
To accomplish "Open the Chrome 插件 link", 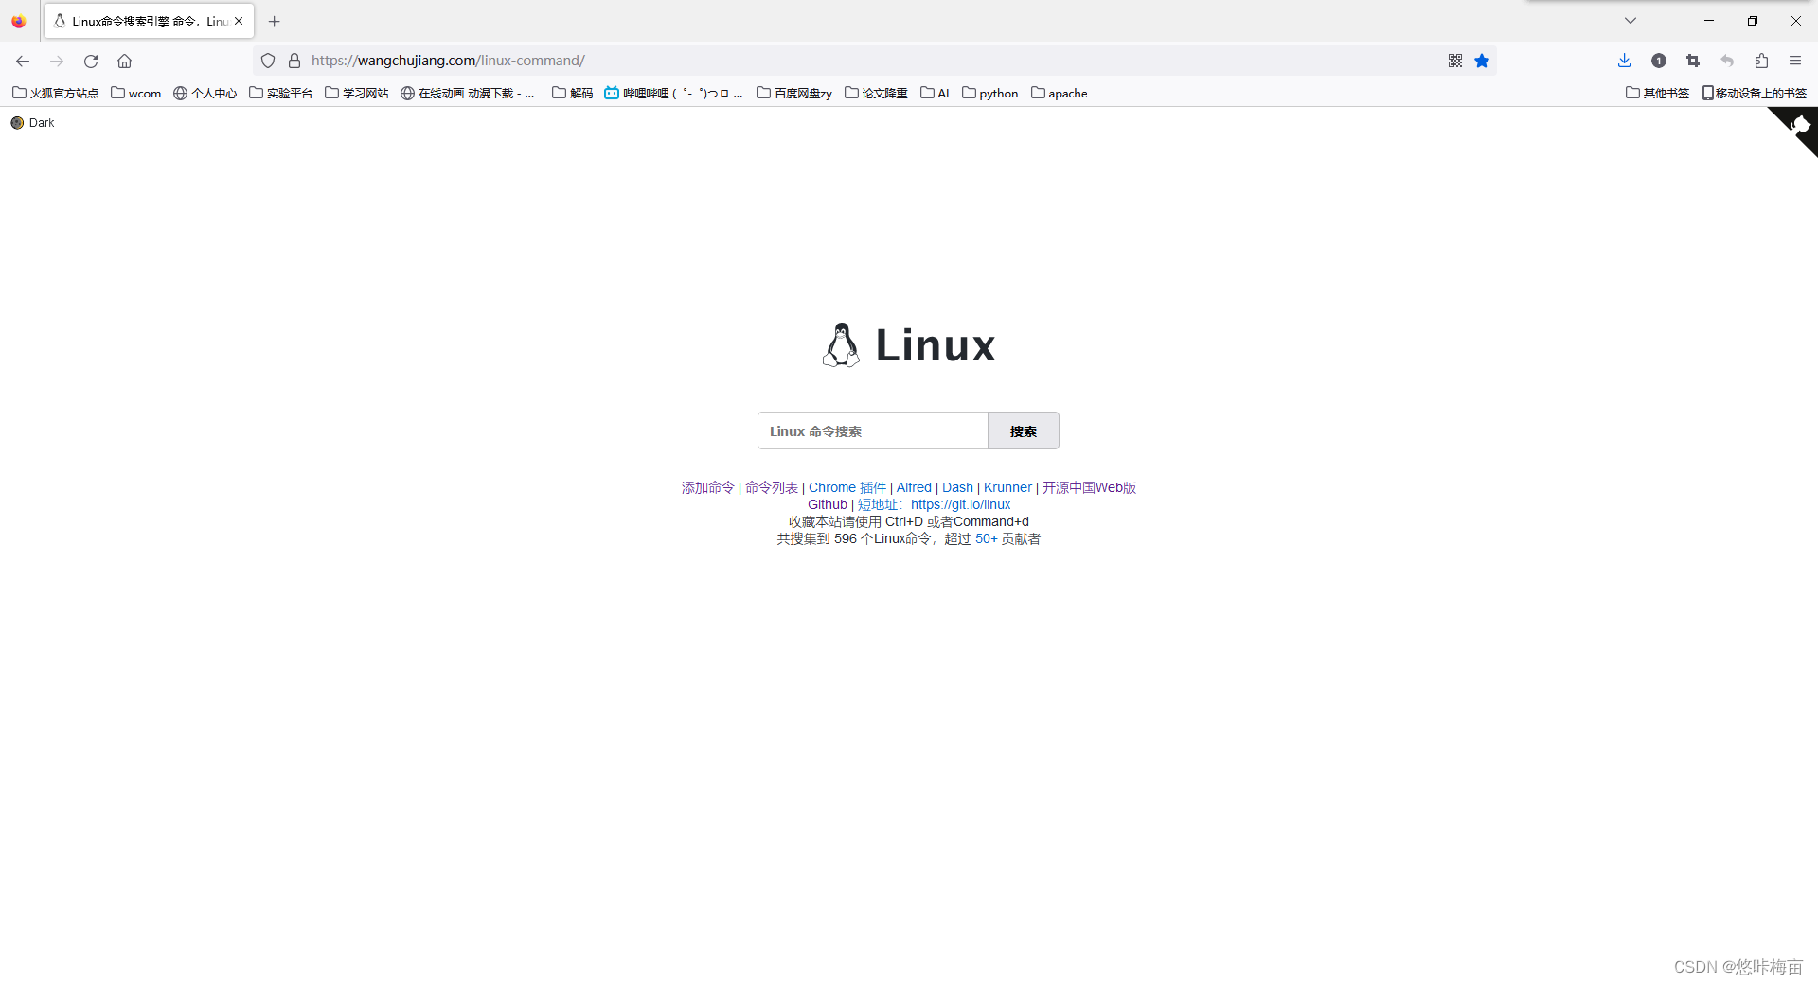I will (847, 487).
